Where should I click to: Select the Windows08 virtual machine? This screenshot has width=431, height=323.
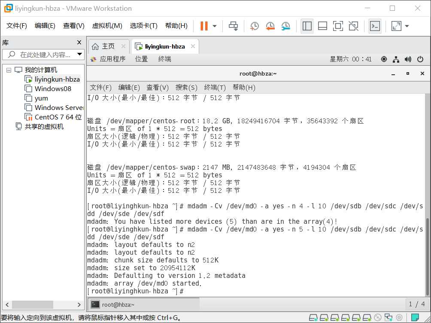tap(48, 88)
